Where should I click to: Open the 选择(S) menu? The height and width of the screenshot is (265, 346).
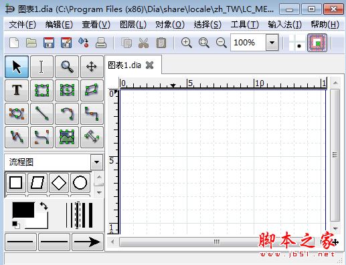[207, 24]
